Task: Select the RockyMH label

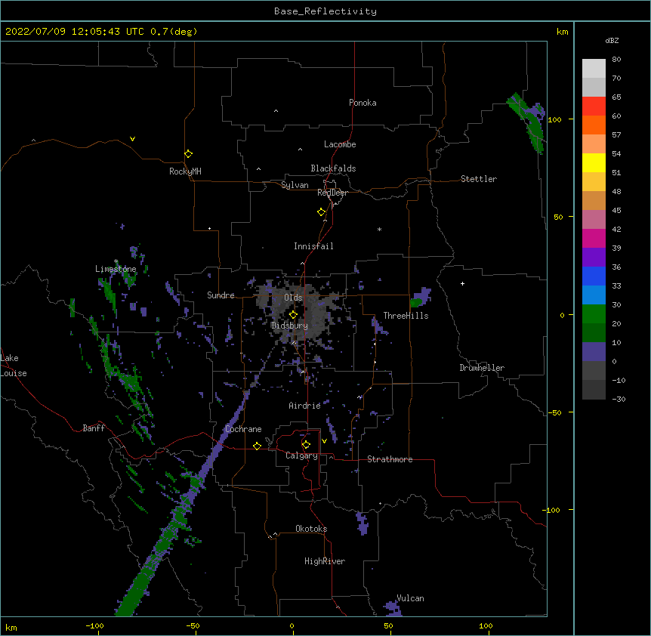Action: coord(185,171)
